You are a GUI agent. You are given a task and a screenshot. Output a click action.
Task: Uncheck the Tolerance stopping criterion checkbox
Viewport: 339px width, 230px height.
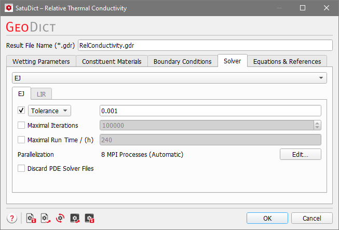click(x=21, y=111)
